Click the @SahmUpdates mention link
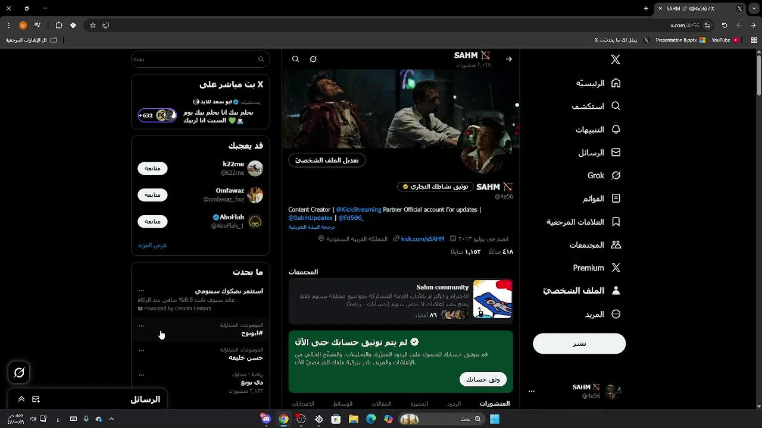Viewport: 762px width, 428px height. click(x=310, y=218)
